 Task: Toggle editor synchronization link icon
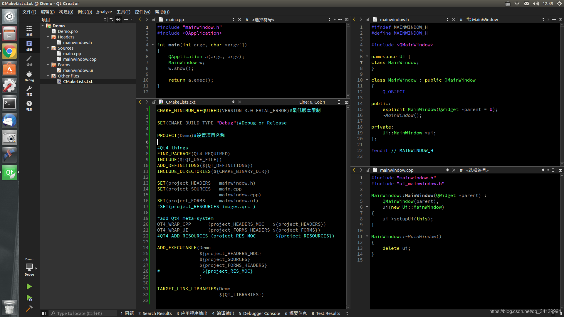(118, 20)
